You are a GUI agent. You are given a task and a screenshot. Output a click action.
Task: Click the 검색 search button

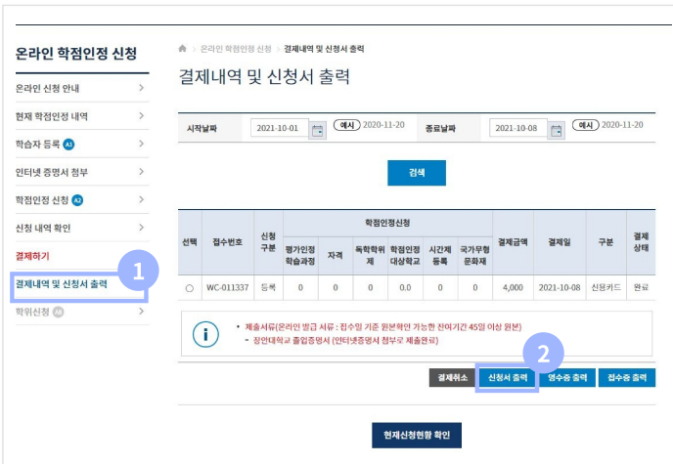[x=417, y=173]
